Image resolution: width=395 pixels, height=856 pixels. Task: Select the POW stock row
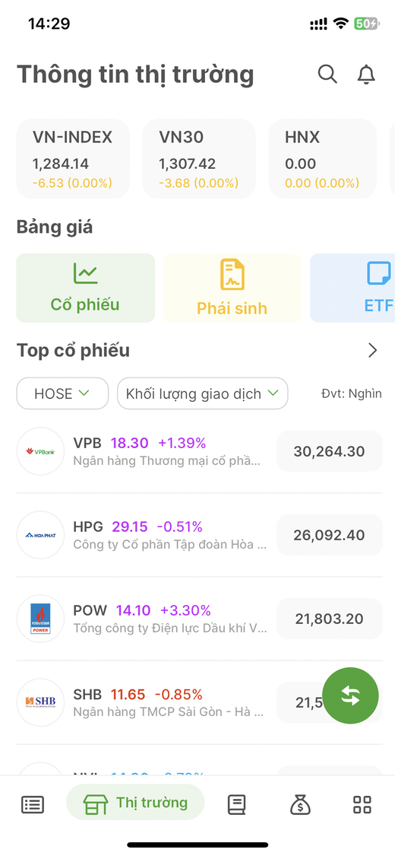pos(200,619)
